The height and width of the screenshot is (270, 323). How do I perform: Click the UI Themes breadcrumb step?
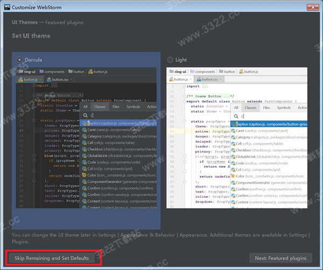click(x=25, y=22)
